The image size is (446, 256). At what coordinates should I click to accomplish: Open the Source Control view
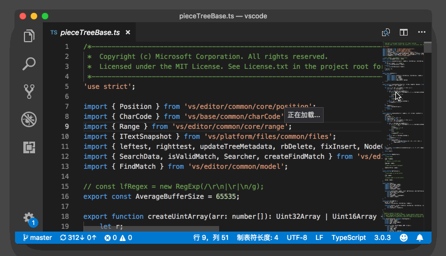click(29, 91)
